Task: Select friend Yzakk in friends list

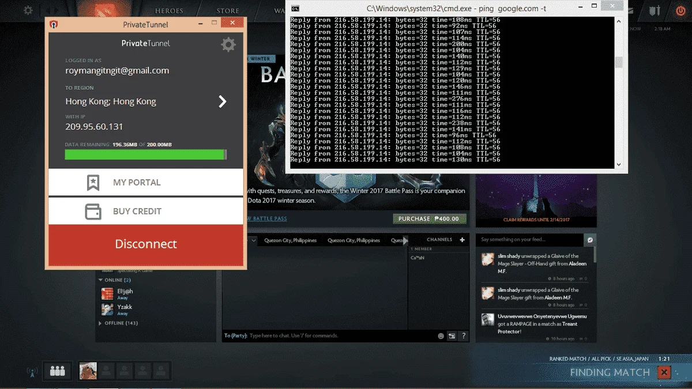Action: [x=125, y=308]
